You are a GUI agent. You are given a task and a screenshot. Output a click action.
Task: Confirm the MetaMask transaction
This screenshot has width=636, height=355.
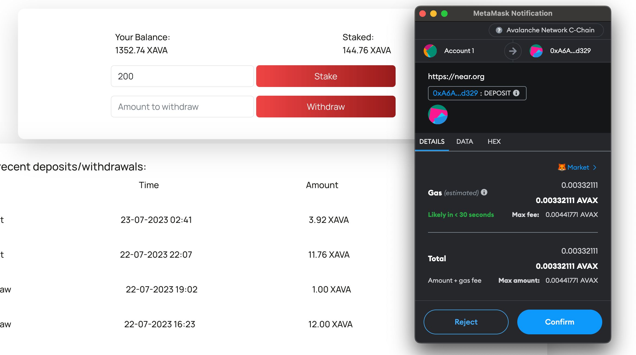coord(559,322)
